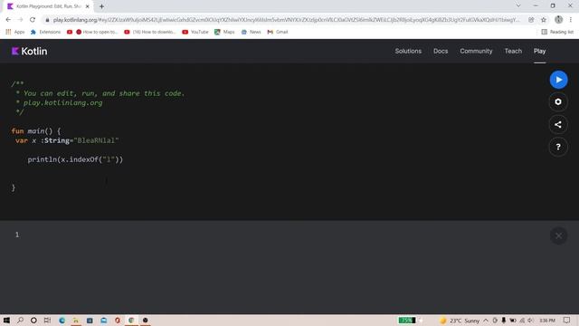Select the Play tab
579x326 pixels.
[539, 51]
